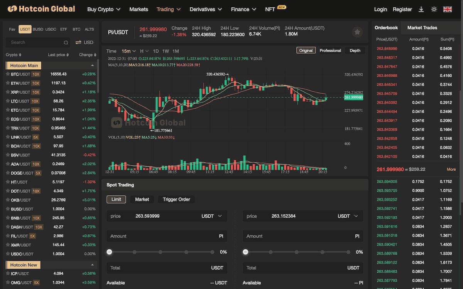Star BSV/USDT as favorite
The height and width of the screenshot is (289, 463).
click(x=7, y=155)
